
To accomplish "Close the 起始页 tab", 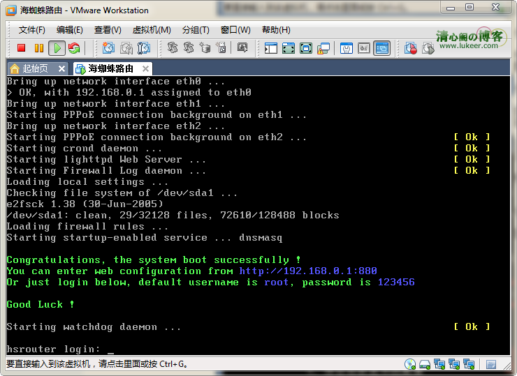I will [x=61, y=68].
